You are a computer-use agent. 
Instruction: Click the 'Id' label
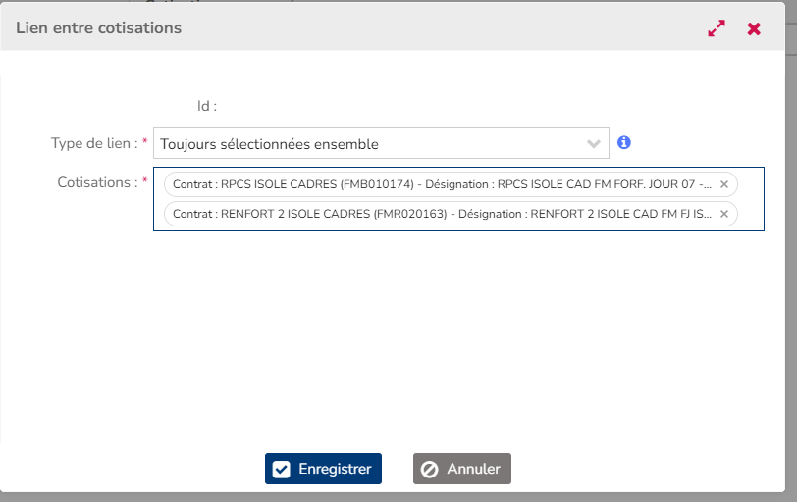coord(206,105)
